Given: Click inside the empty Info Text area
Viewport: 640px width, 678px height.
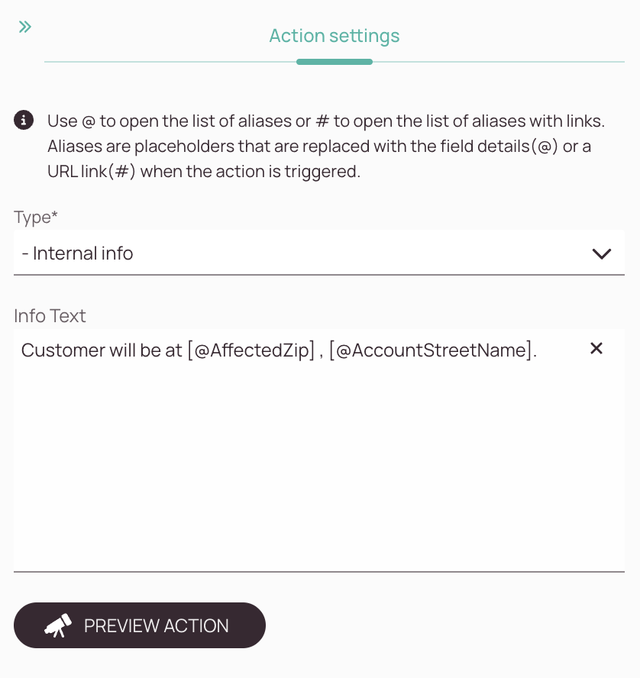Looking at the screenshot, I should click(x=319, y=467).
